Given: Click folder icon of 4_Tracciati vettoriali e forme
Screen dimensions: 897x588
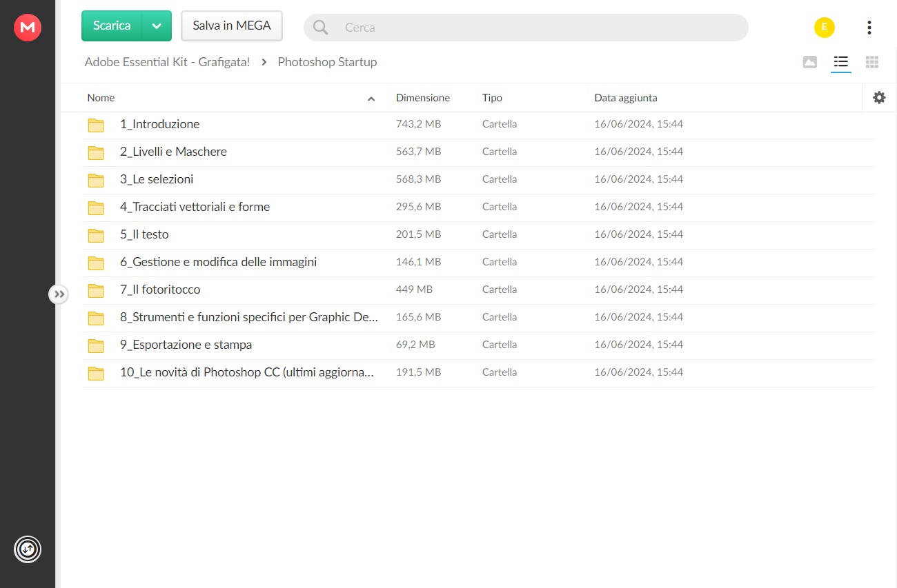Looking at the screenshot, I should pyautogui.click(x=96, y=207).
